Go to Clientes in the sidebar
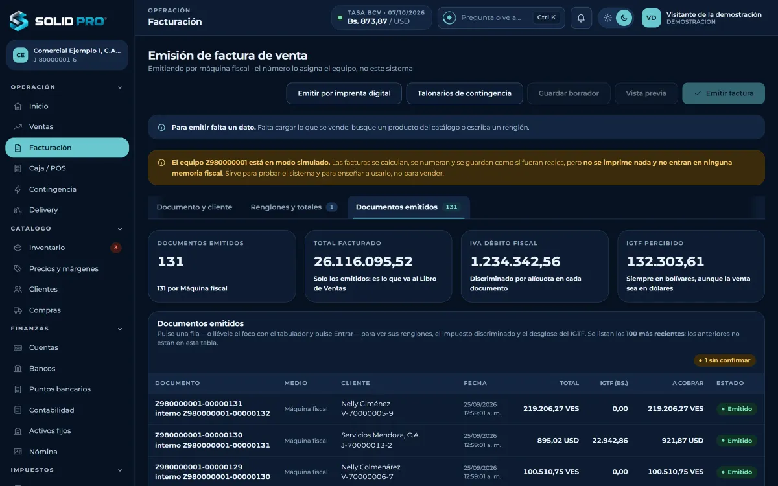 pos(67,289)
